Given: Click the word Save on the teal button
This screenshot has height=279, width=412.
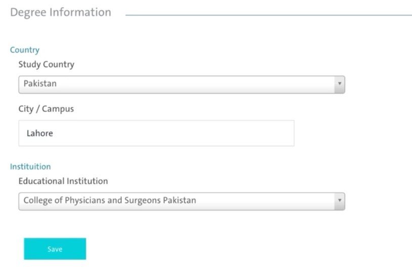Looking at the screenshot, I should click(x=55, y=249).
